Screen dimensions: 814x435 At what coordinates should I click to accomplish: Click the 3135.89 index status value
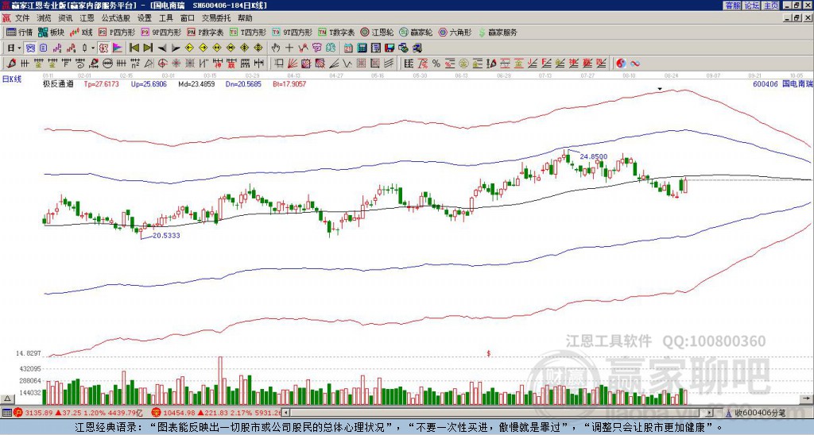(39, 413)
